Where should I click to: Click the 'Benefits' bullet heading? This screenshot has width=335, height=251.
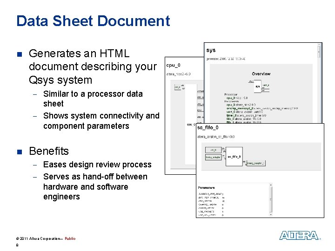(x=49, y=151)
